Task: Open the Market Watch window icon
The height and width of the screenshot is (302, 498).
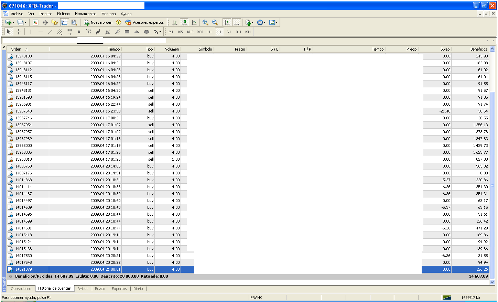Action: [x=35, y=22]
